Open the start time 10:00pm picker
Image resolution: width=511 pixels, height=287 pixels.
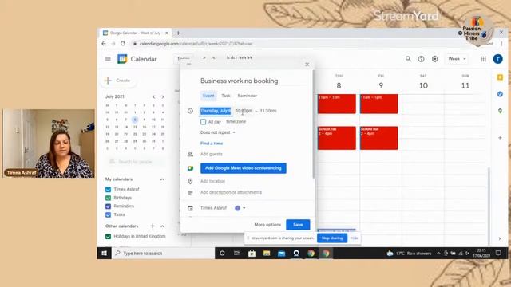click(244, 111)
